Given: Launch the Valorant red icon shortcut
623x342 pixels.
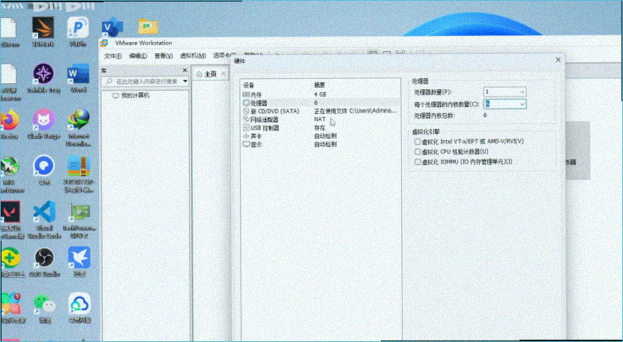Looking at the screenshot, I should click(10, 212).
